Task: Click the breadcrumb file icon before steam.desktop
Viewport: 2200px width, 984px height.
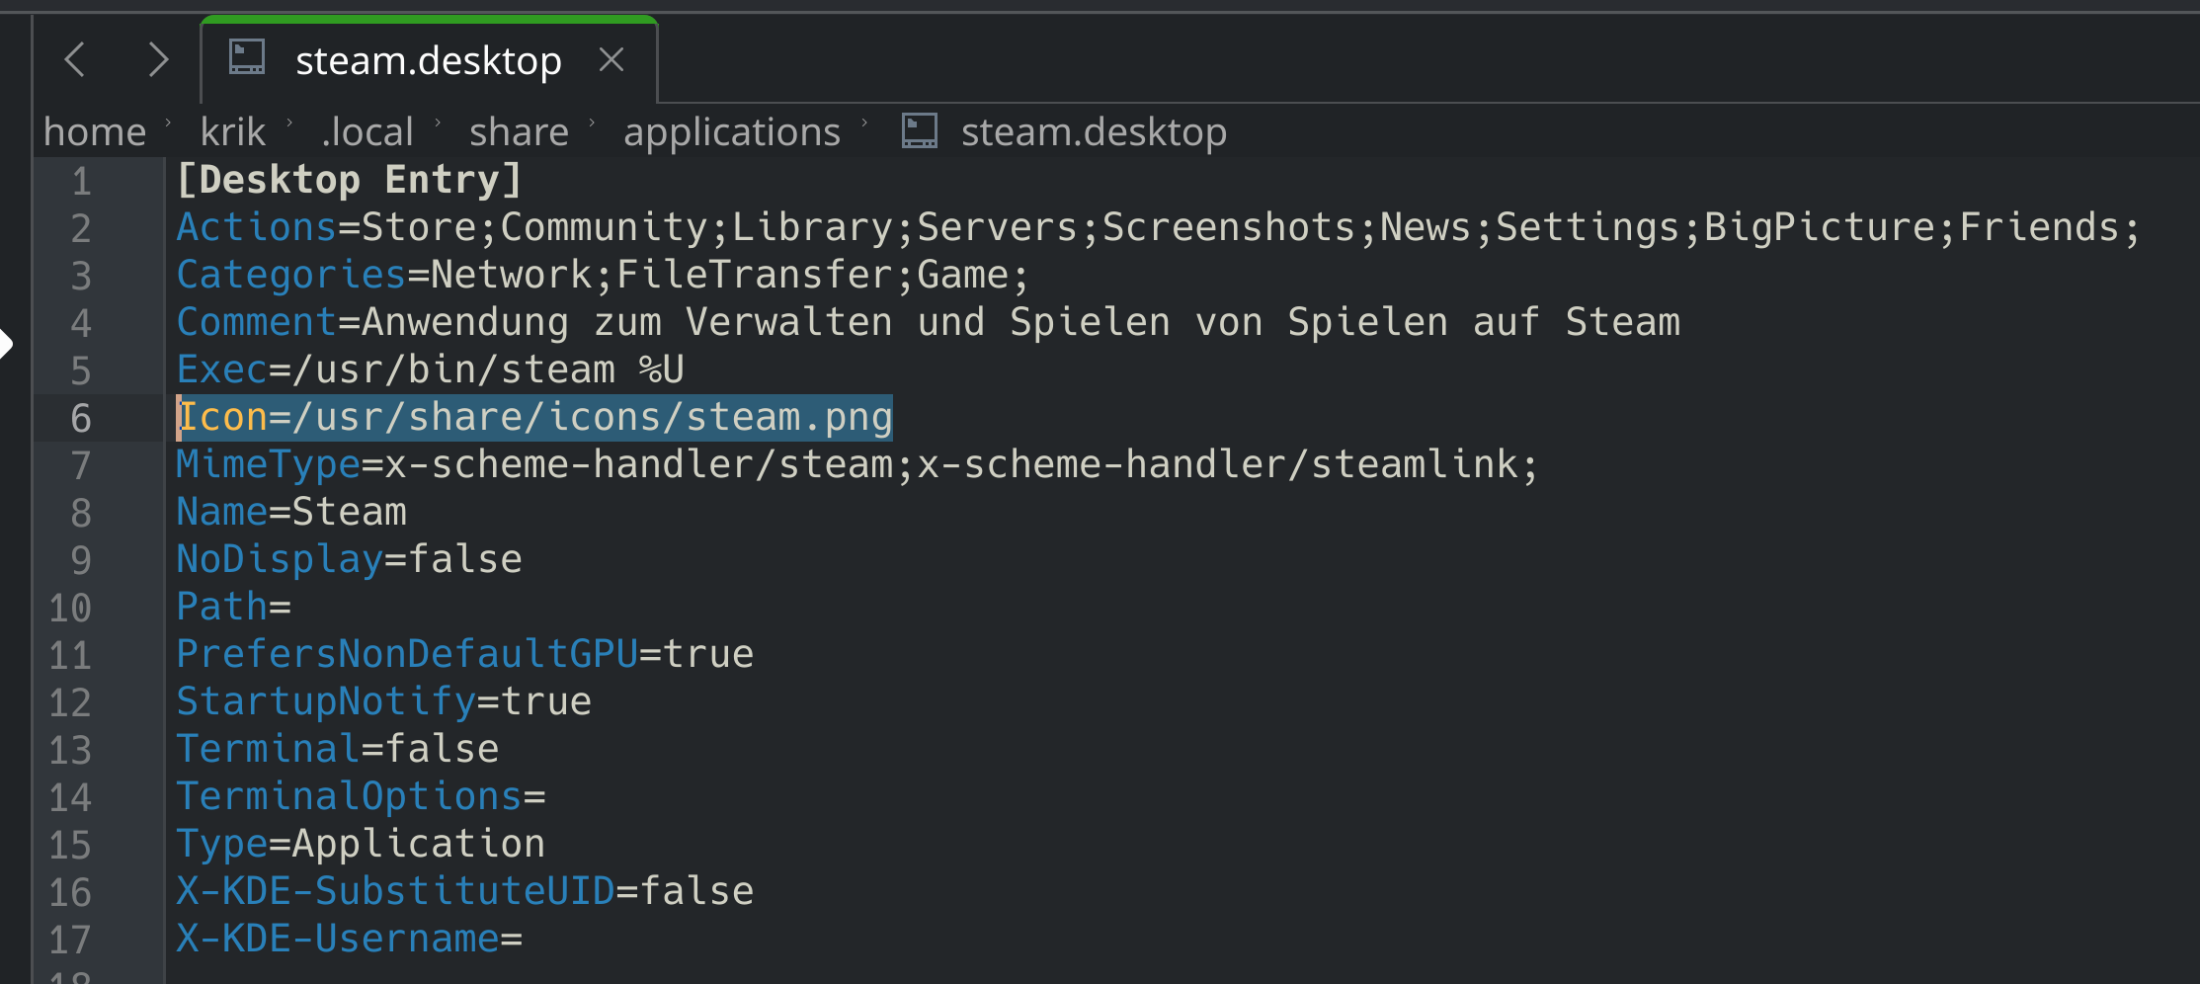Action: pos(919,130)
